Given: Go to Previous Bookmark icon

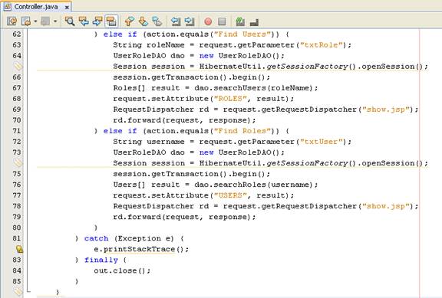Looking at the screenshot, I should click(130, 21).
